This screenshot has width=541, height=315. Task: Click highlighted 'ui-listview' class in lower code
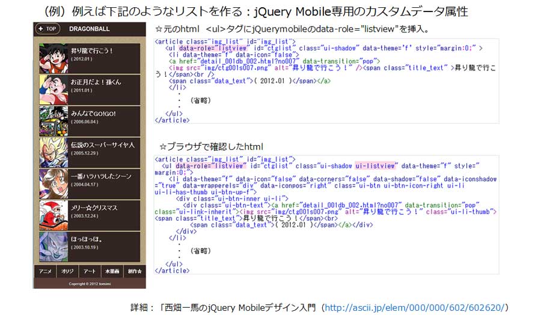[x=376, y=166]
